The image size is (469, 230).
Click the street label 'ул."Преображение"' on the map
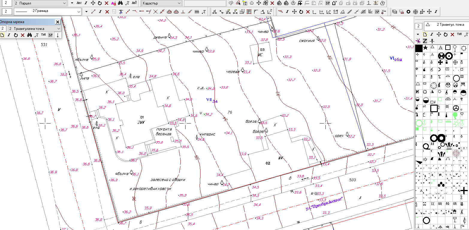tap(324, 204)
